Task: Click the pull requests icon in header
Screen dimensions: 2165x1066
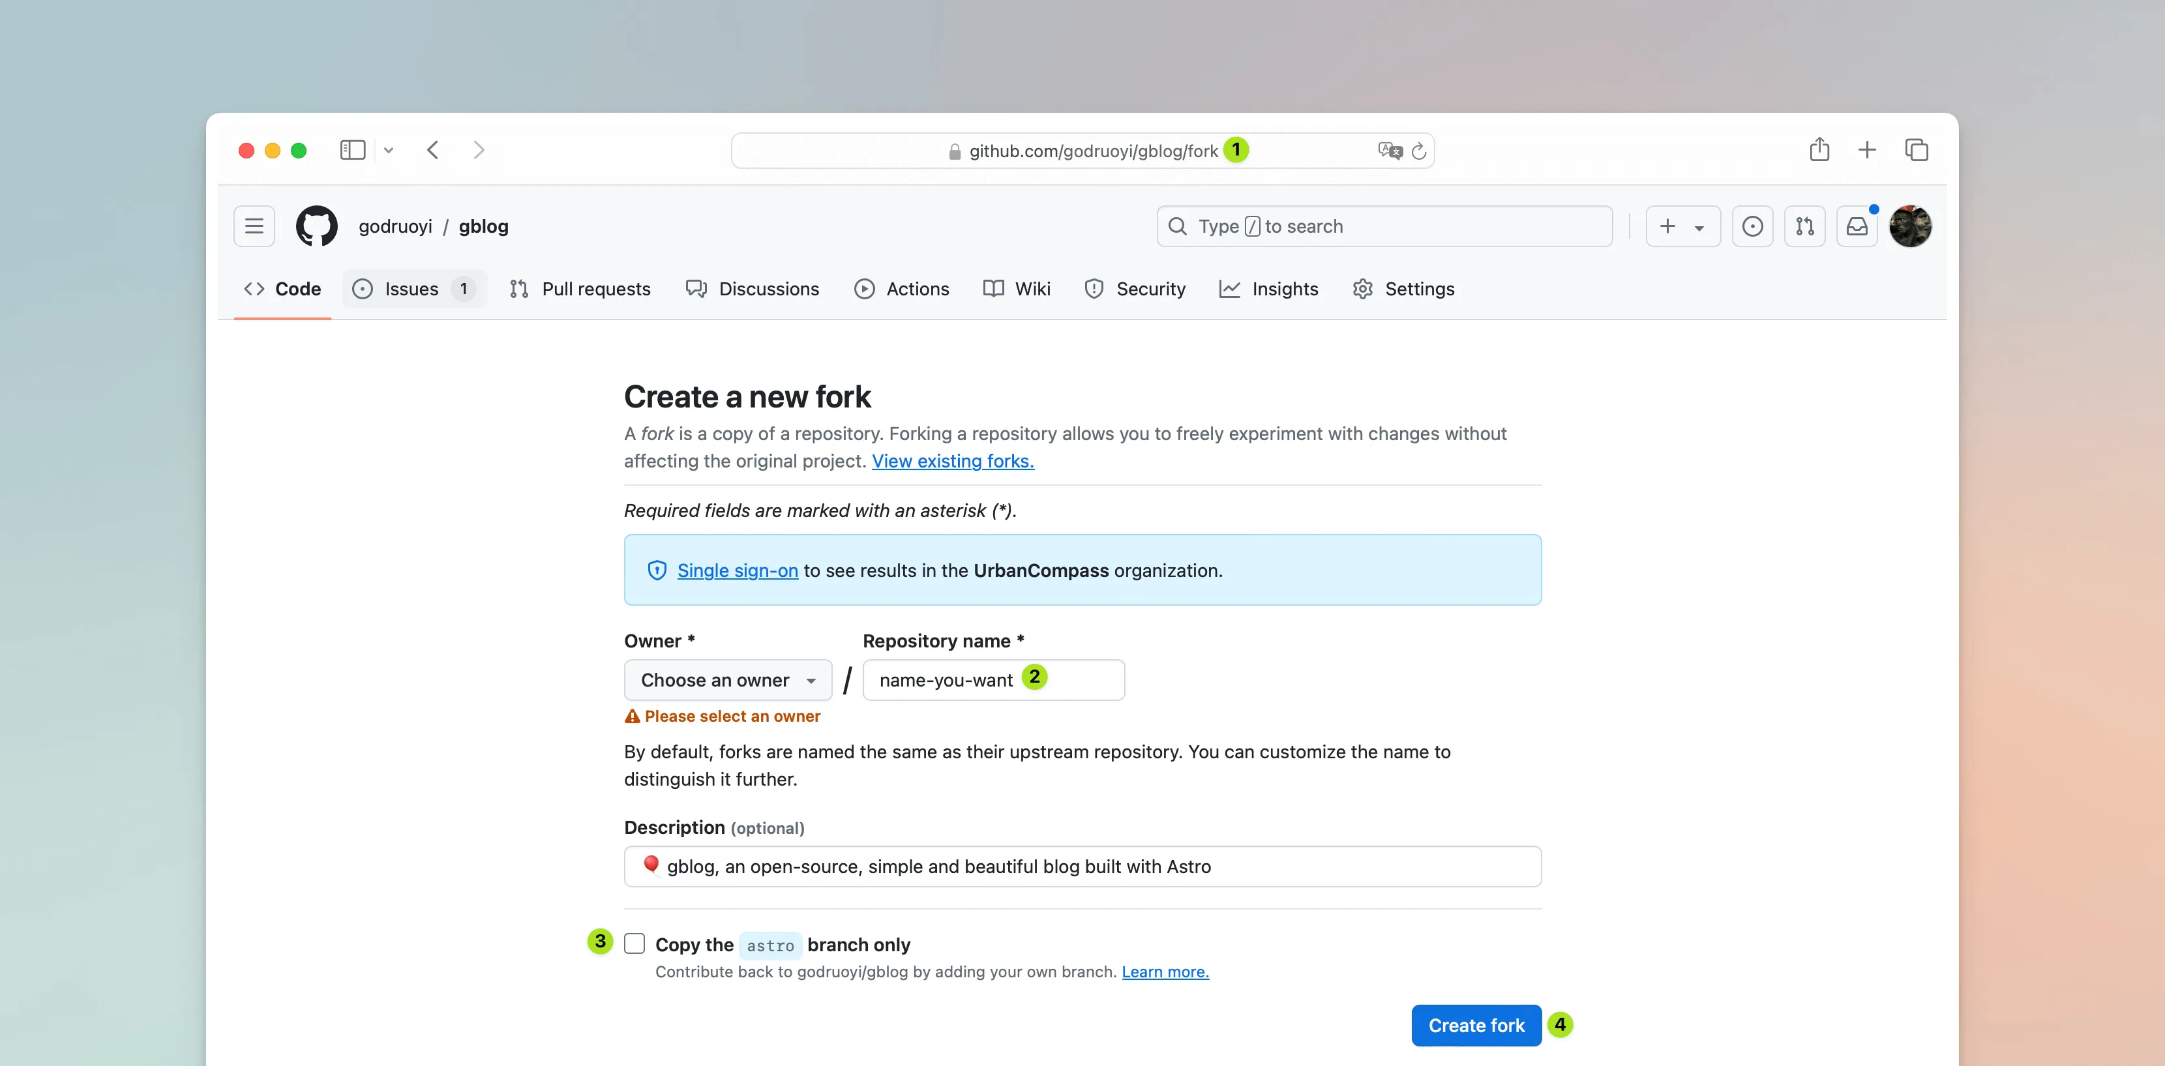Action: tap(1804, 226)
